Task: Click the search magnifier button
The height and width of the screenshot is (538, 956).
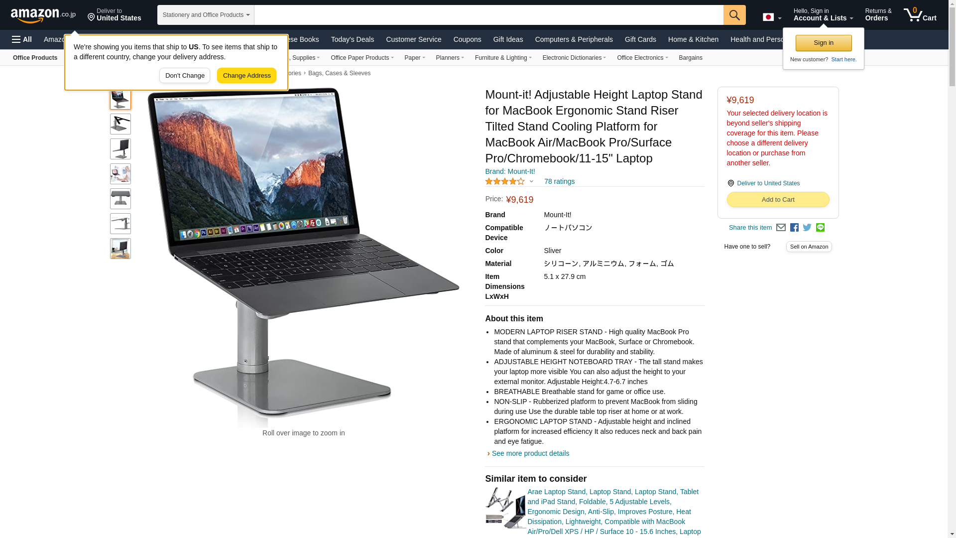Action: 734,15
